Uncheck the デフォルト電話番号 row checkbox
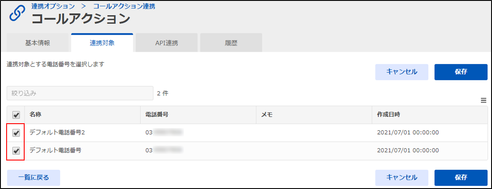 pyautogui.click(x=16, y=151)
